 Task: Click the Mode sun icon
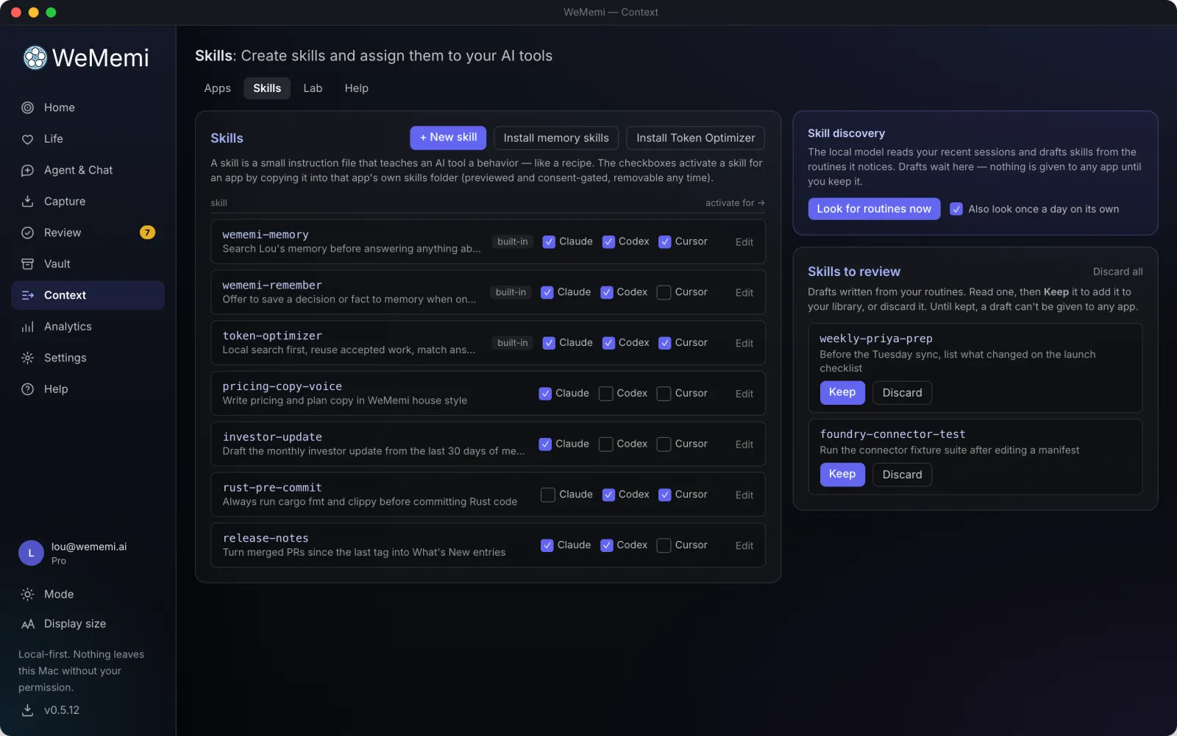click(x=27, y=594)
